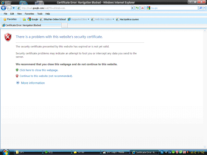Open the Favorites menu in menu bar
The width and height of the screenshot is (207, 155).
click(29, 14)
